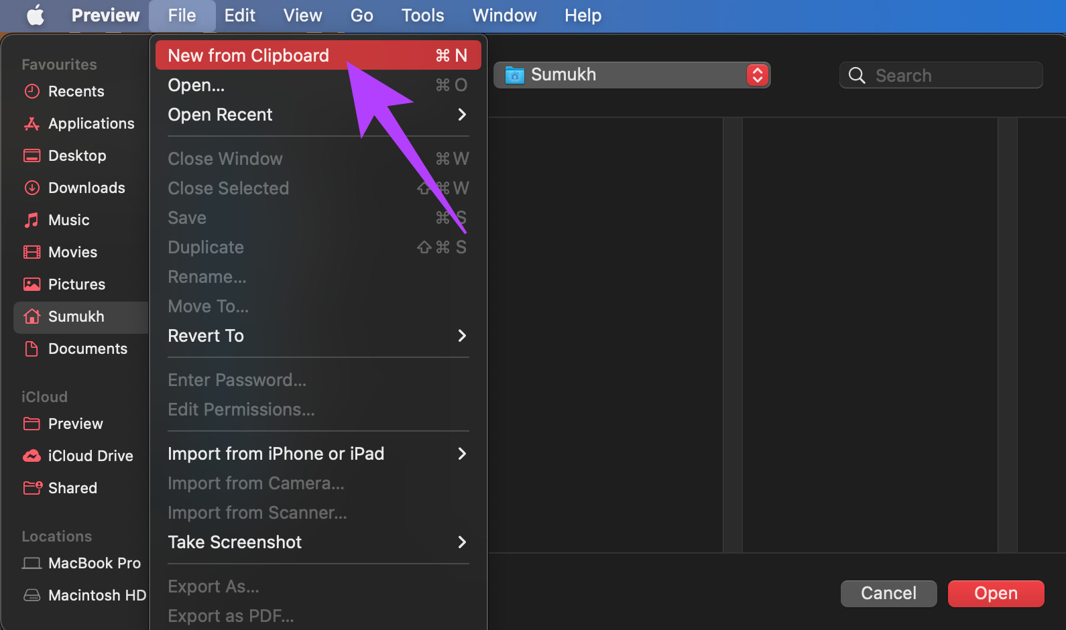Open the Apple menu icon
The height and width of the screenshot is (630, 1066).
pos(36,15)
